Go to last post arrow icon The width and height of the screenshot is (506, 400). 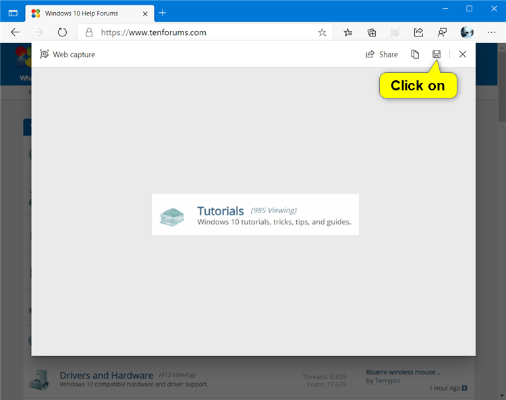point(464,388)
